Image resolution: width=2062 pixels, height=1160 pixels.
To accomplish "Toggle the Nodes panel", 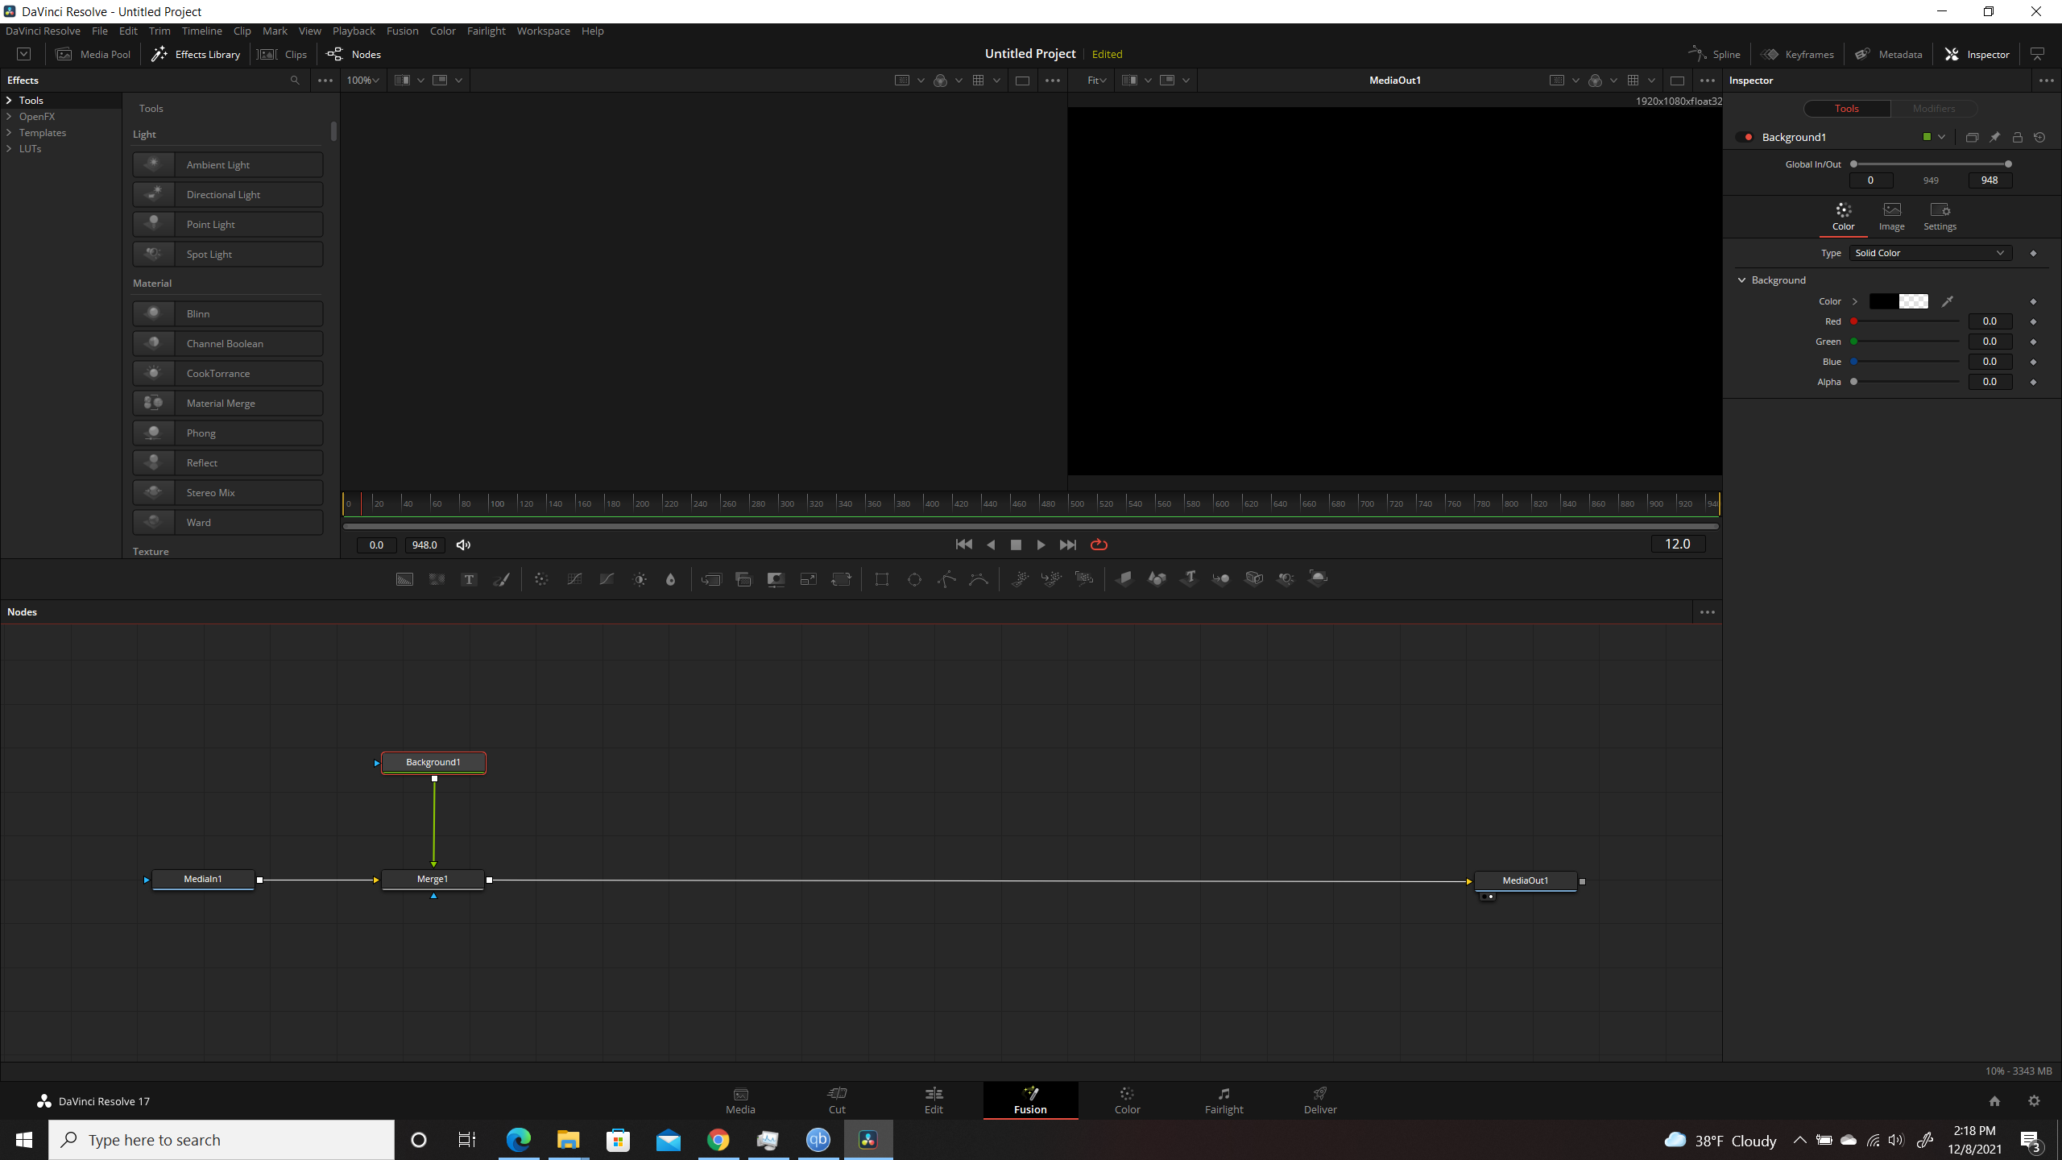I will point(354,54).
